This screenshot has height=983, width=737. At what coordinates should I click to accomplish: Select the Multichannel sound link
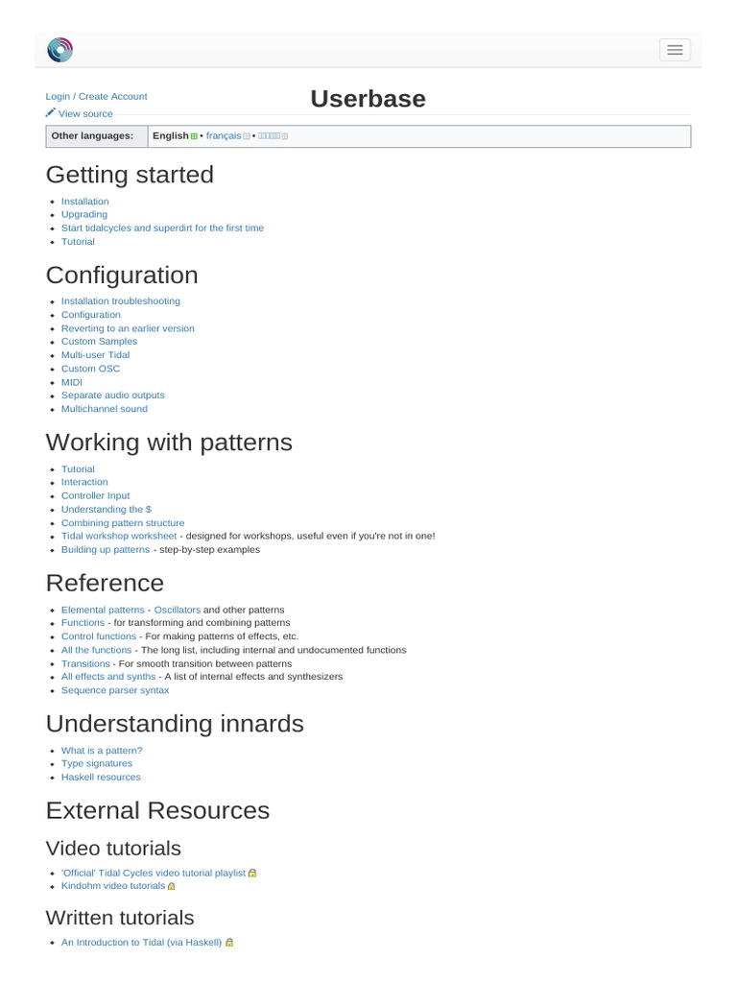tap(105, 409)
